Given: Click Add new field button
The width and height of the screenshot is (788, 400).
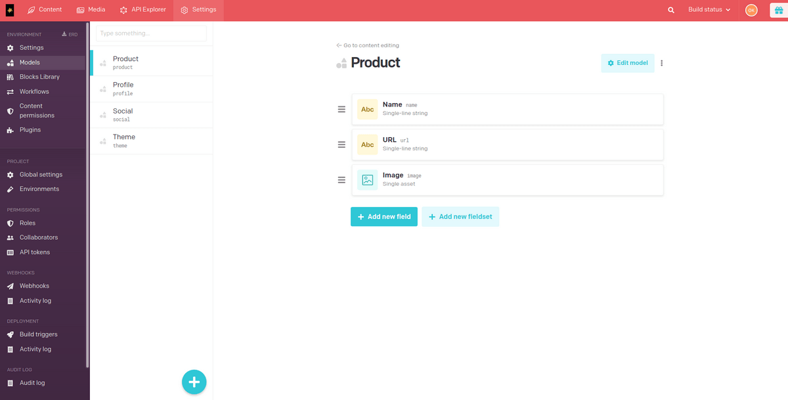Looking at the screenshot, I should coord(384,217).
